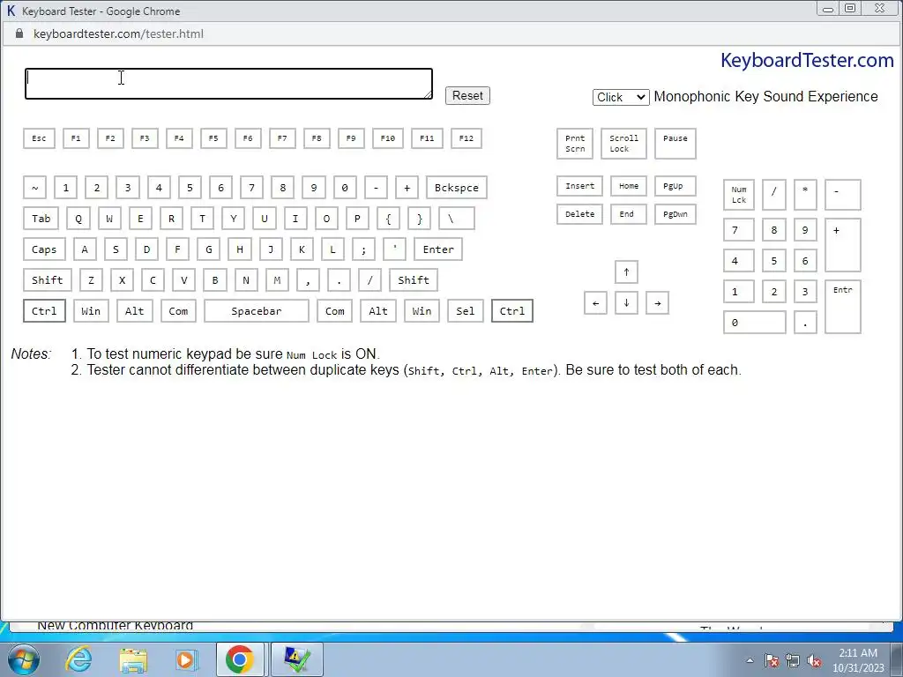Click inside the keyboard test text area
The width and height of the screenshot is (903, 677).
tap(228, 84)
